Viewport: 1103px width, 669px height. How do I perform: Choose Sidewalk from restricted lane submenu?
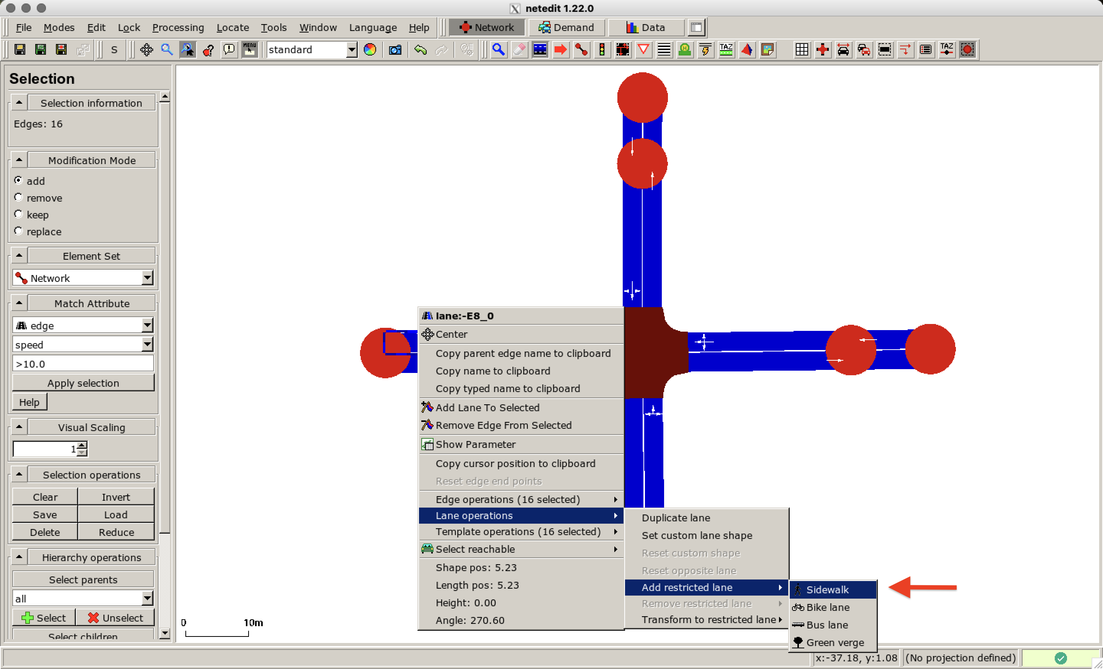click(x=827, y=589)
